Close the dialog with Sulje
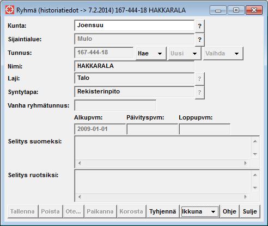Viewport: 268px width, 226px height. coord(250,211)
